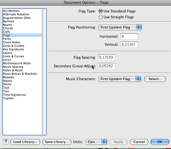Viewport: 171px width, 149px height.
Task: Choose Beams from the options list
Action: click(8, 25)
